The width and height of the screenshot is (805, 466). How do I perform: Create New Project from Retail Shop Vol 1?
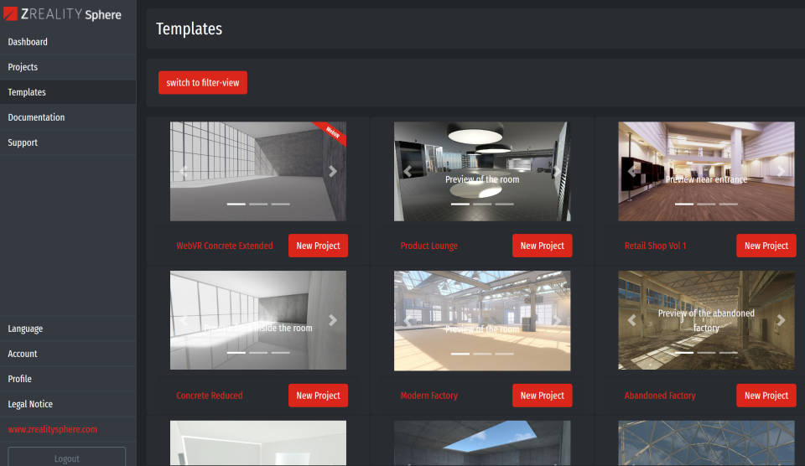[766, 246]
